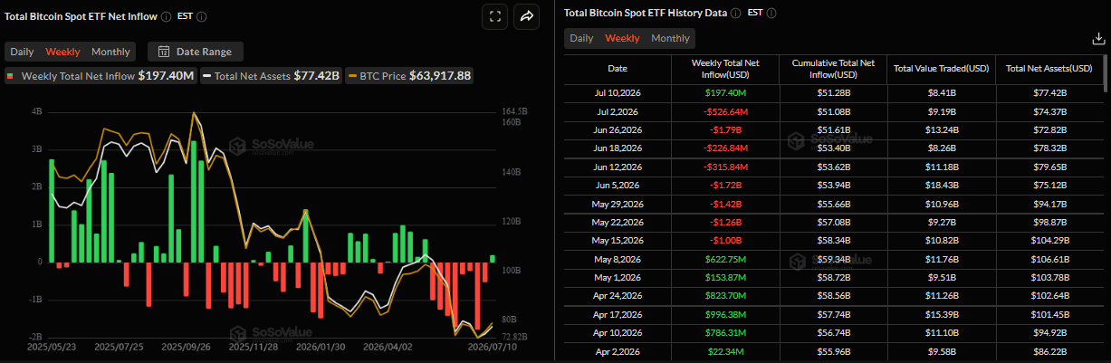Viewport: 1111px width, 363px height.
Task: Open the Date Range picker
Action: point(195,52)
